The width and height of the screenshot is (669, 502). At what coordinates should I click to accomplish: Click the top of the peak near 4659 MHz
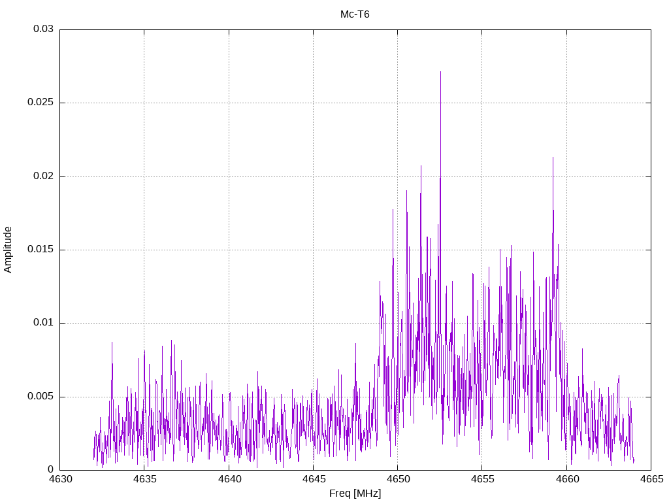[x=553, y=158]
